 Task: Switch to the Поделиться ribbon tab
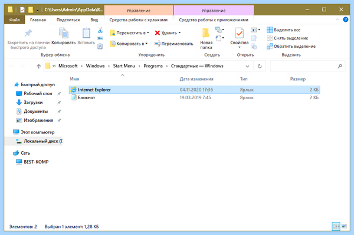coord(68,20)
